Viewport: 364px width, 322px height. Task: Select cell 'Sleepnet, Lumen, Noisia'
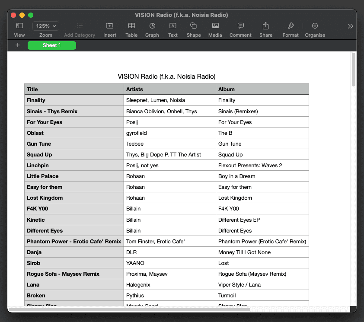(170, 100)
